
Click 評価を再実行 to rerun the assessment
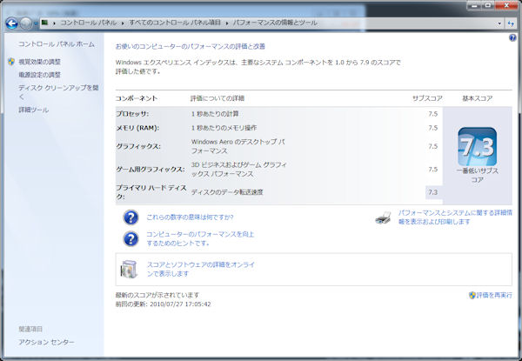point(493,296)
